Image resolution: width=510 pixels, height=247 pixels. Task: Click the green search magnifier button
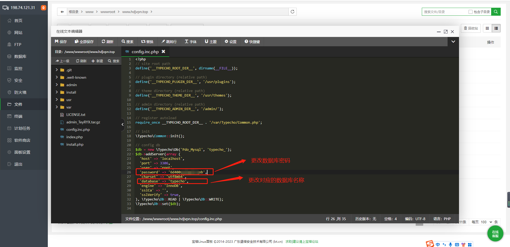point(496,12)
